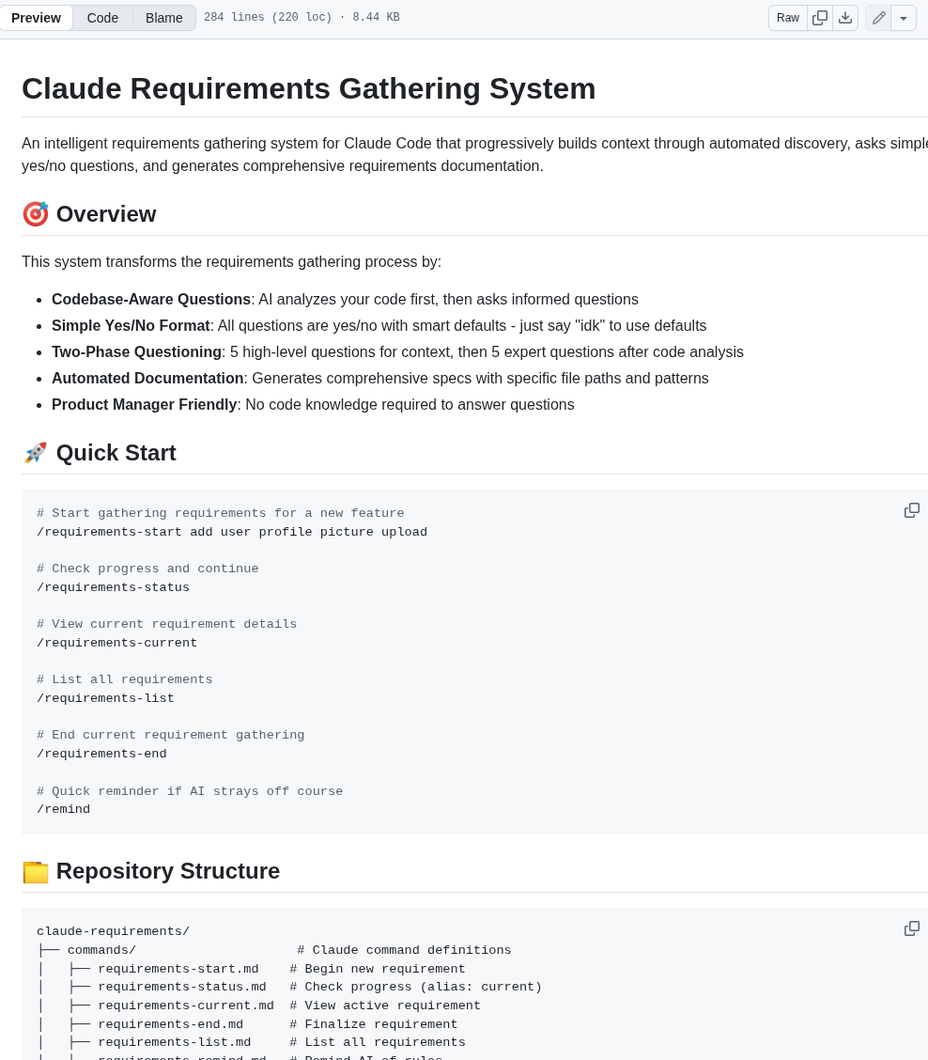Switch to the Code tab

[102, 18]
